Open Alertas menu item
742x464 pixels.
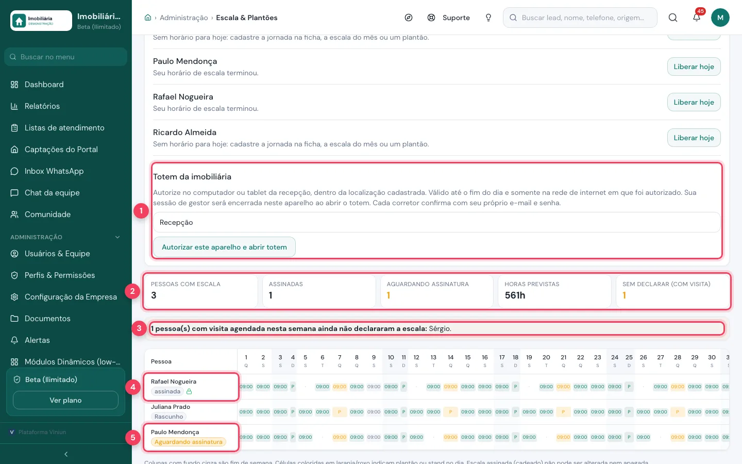point(66,340)
